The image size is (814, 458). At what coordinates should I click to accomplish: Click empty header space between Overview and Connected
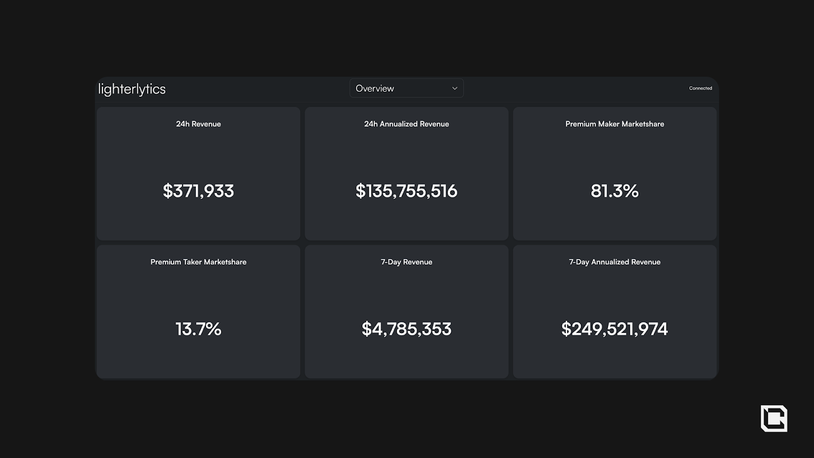pos(575,89)
